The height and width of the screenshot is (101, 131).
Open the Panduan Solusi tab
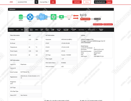point(101,30)
